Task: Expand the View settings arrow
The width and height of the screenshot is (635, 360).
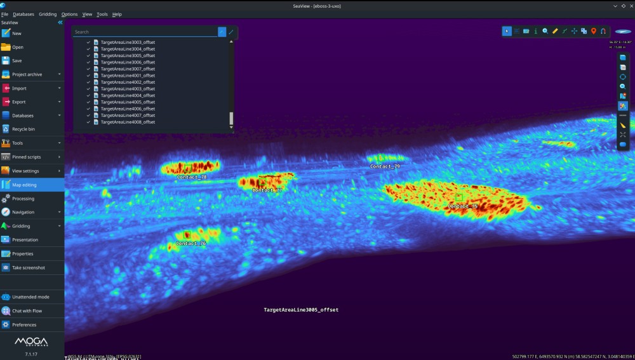Action: click(x=60, y=171)
